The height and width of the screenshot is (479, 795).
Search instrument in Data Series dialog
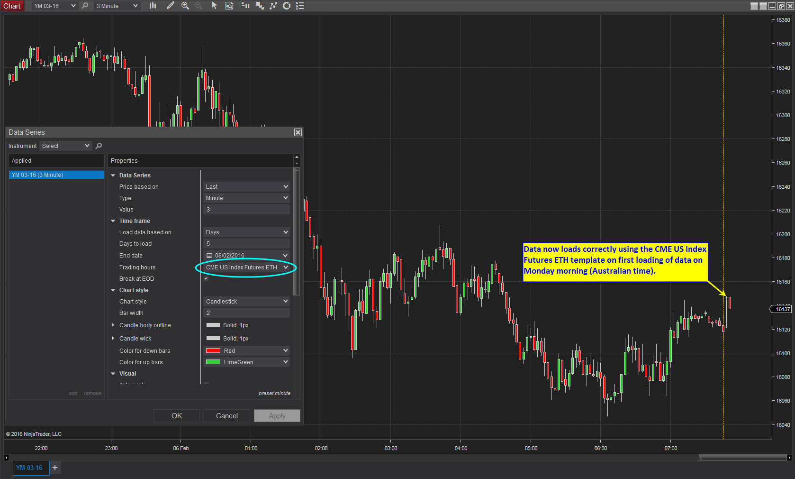click(99, 146)
